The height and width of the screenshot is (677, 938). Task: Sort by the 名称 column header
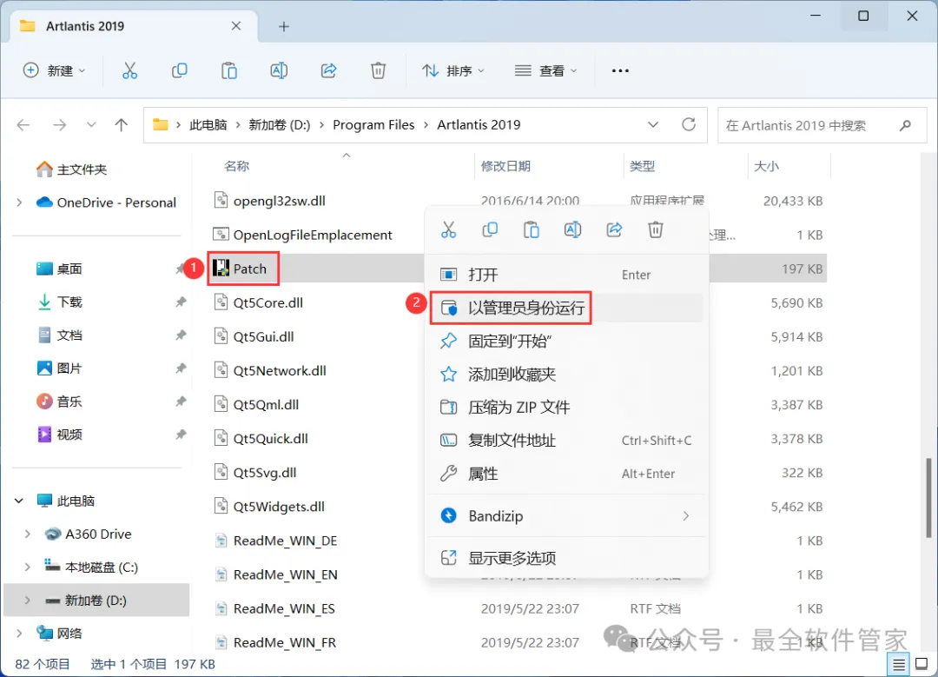point(236,166)
